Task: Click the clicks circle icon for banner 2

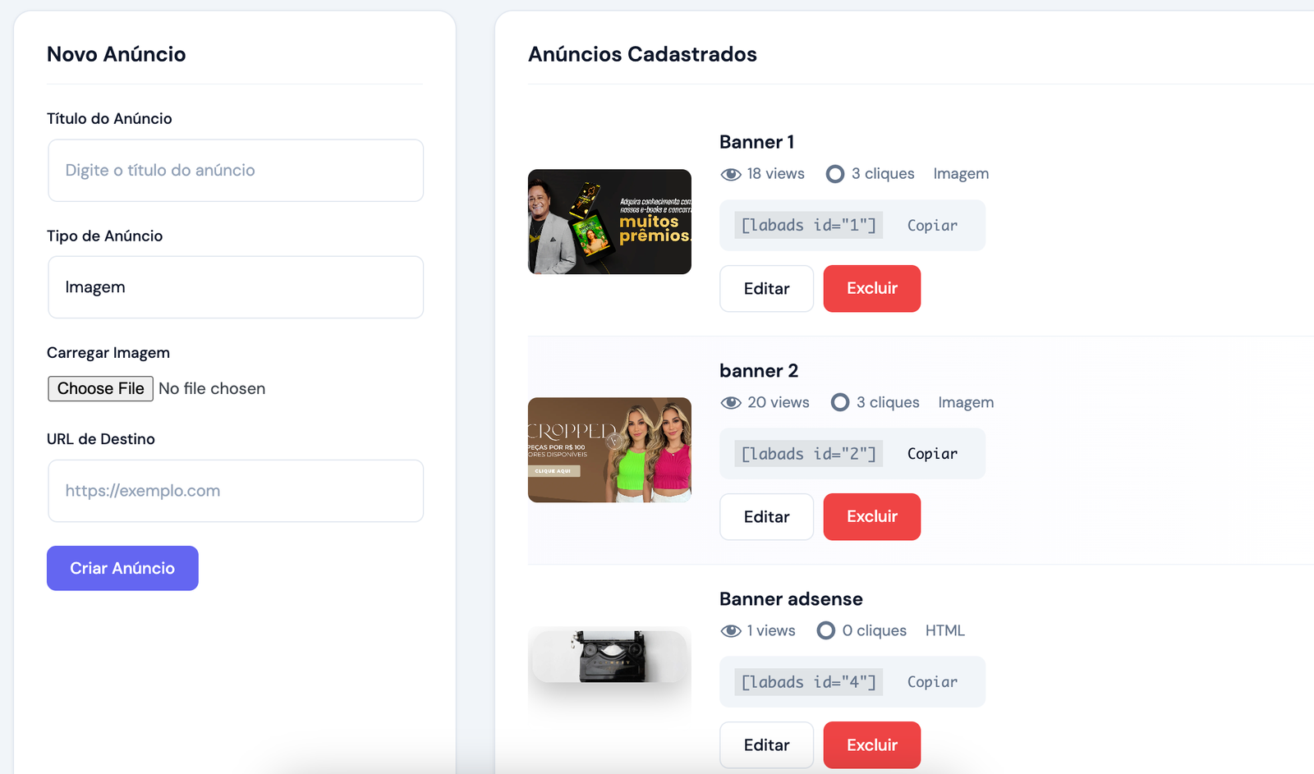Action: [840, 402]
